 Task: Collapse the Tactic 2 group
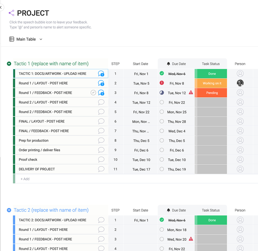tap(9, 210)
